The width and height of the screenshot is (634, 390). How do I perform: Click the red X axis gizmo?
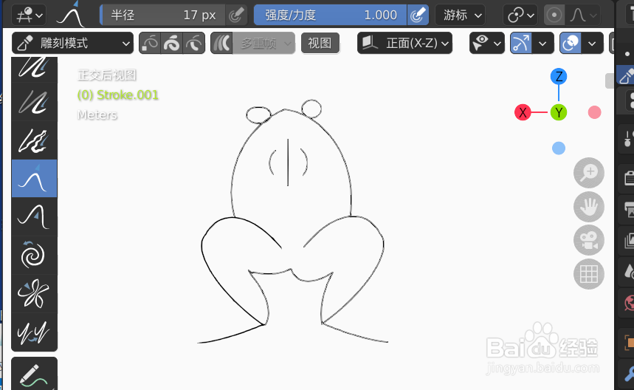click(x=523, y=112)
